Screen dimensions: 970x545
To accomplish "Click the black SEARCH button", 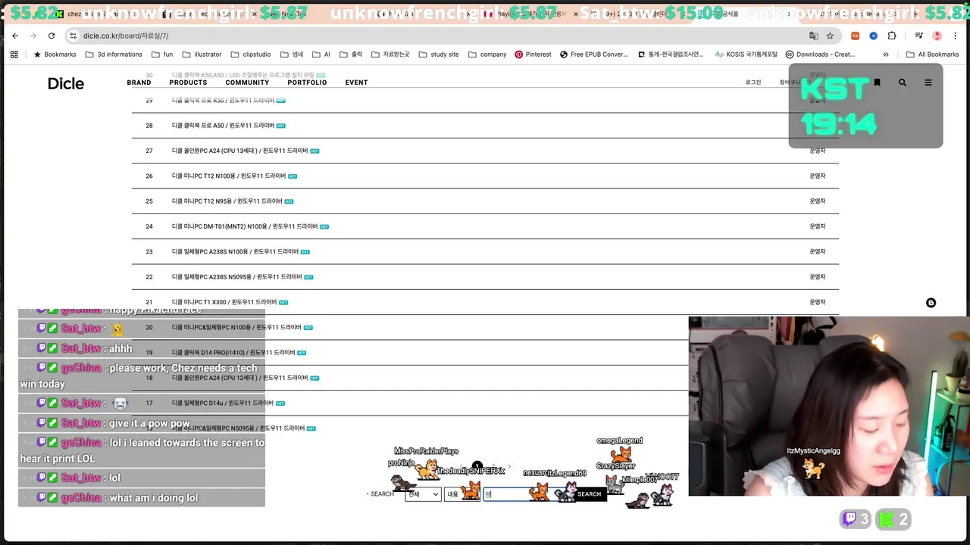I will tap(589, 494).
